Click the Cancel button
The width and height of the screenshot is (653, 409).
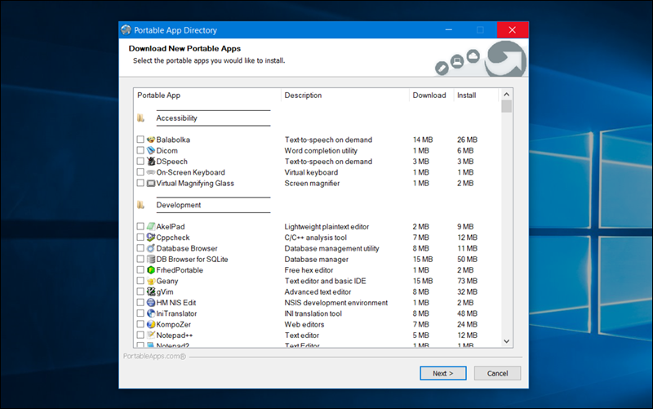pos(497,373)
